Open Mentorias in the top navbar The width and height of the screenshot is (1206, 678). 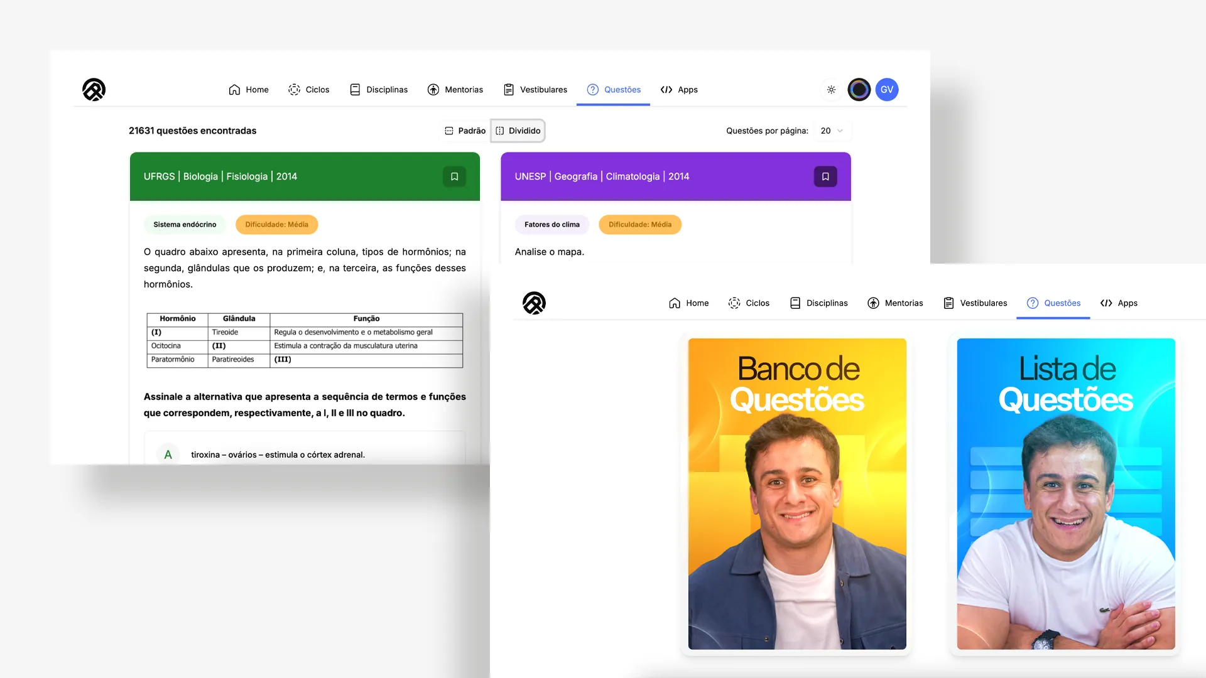coord(455,90)
